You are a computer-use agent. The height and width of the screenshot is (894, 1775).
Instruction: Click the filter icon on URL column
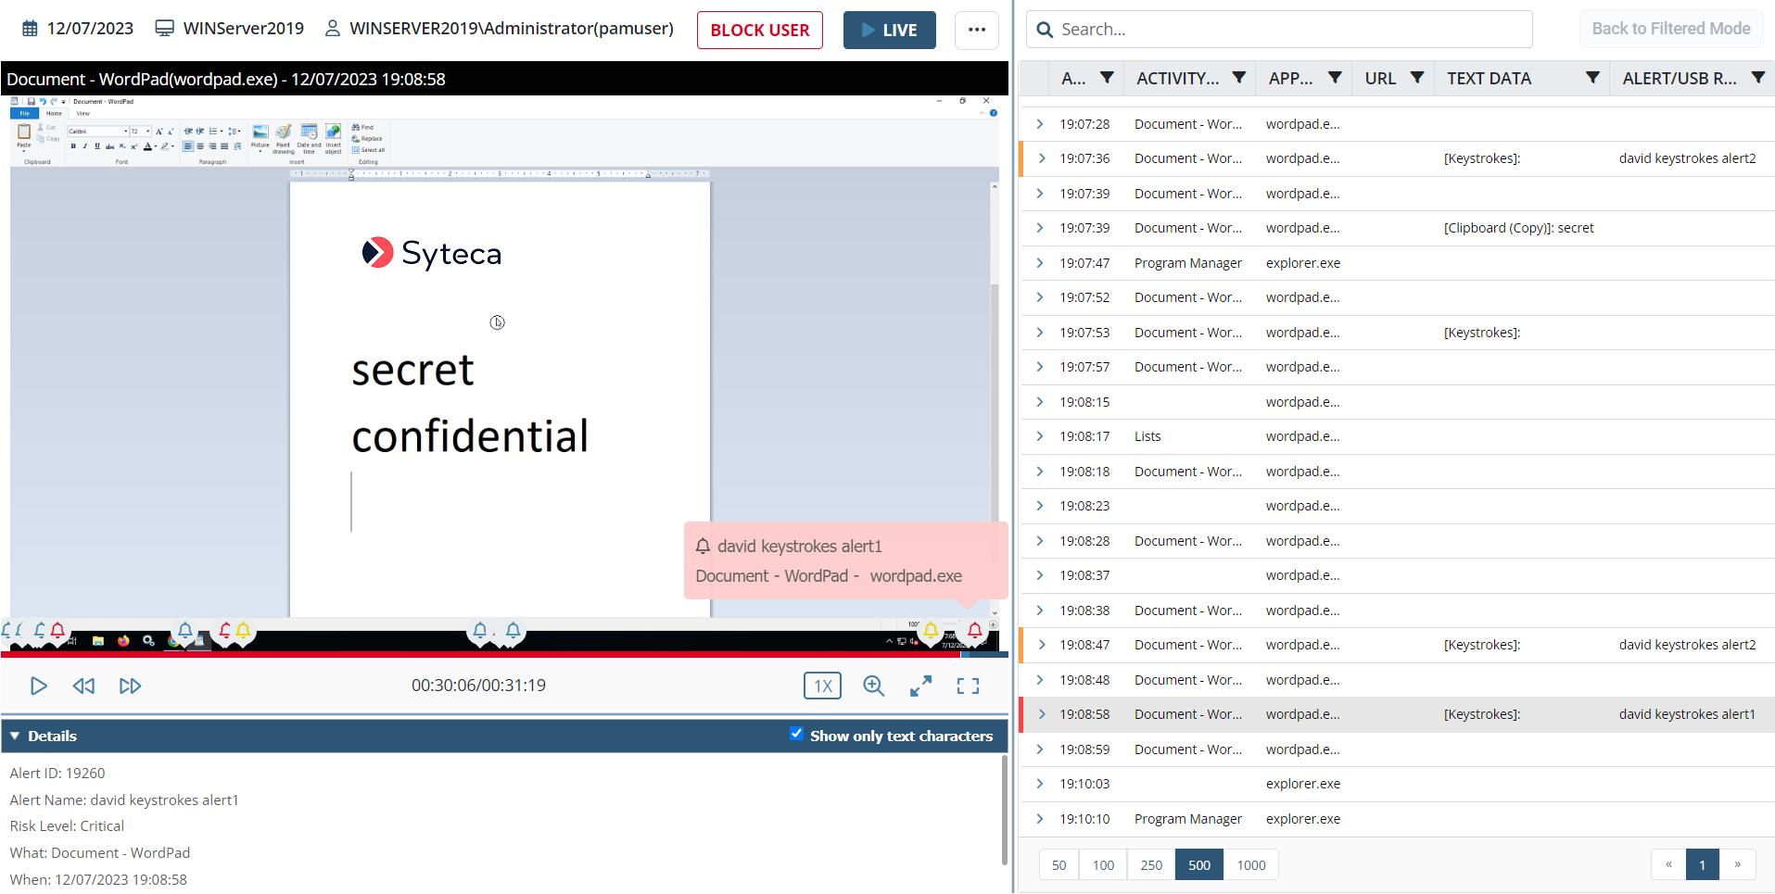[x=1416, y=78]
